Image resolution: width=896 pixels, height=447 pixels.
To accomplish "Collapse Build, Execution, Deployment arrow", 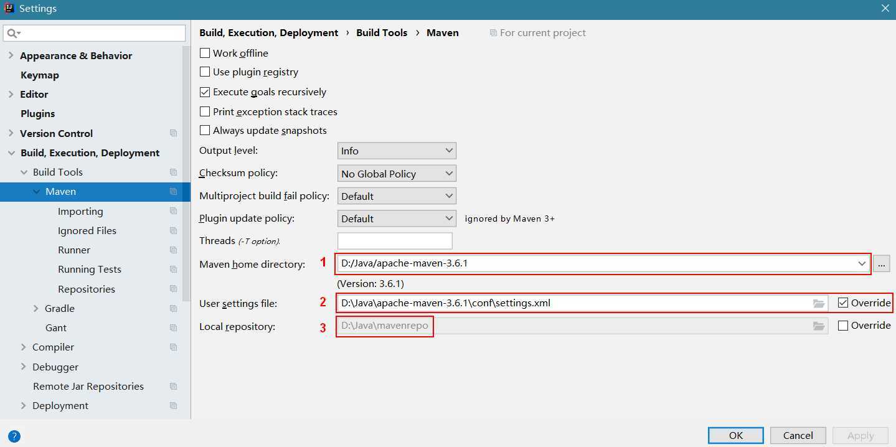I will pyautogui.click(x=11, y=153).
